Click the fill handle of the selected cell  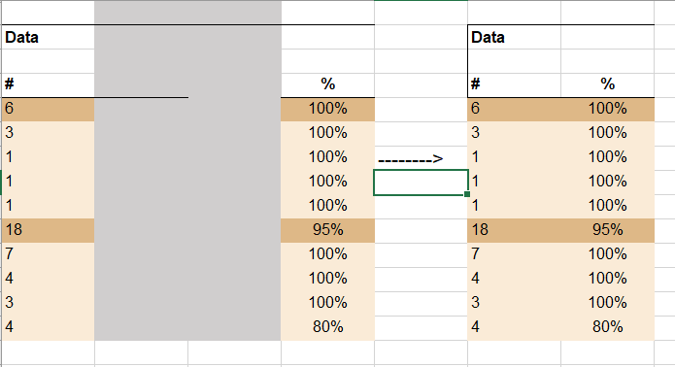click(467, 194)
